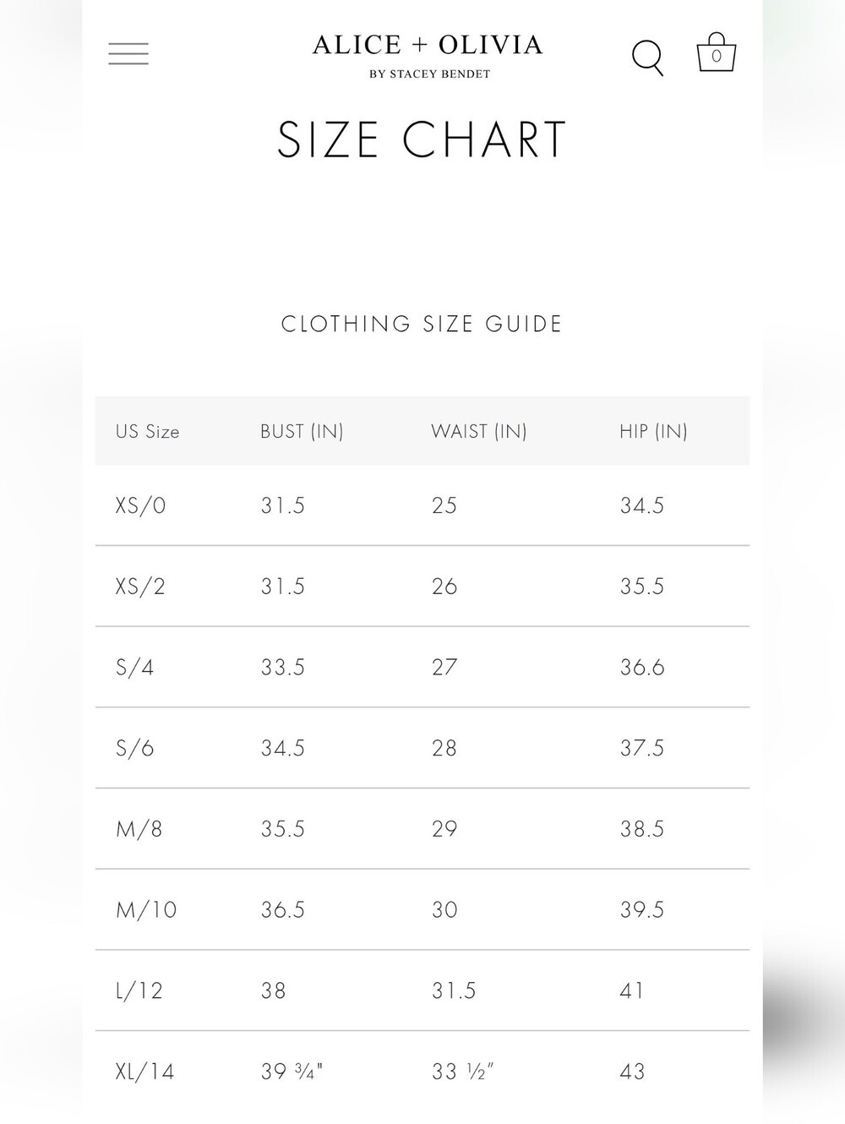Click the US Size column header
Screen dimensions: 845x1124
(148, 432)
